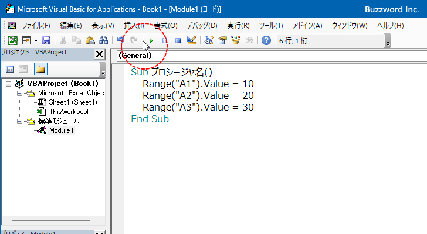Click the project panel horizontal scrollbar

click(x=51, y=221)
